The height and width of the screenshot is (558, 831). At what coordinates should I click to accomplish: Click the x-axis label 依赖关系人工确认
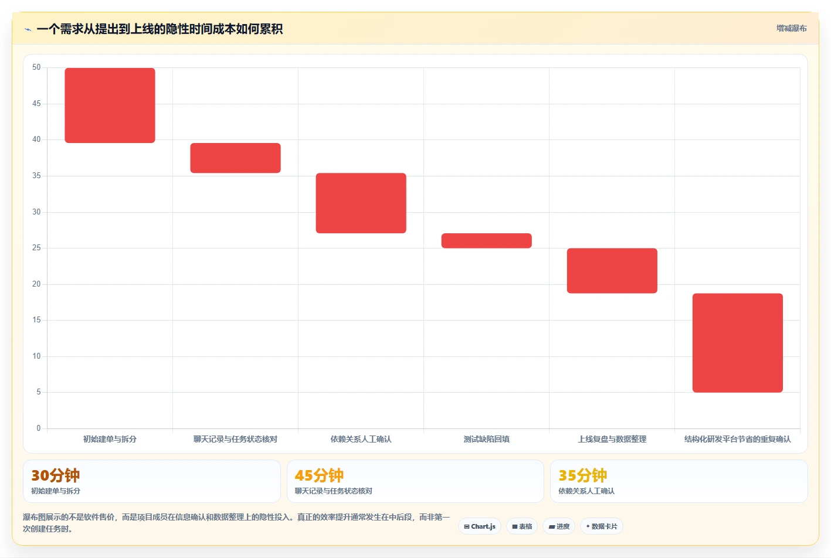click(x=361, y=439)
